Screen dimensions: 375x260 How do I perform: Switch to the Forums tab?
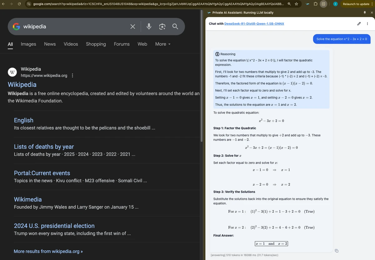122,44
